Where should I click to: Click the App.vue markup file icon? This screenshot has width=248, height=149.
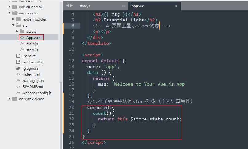(x=22, y=37)
